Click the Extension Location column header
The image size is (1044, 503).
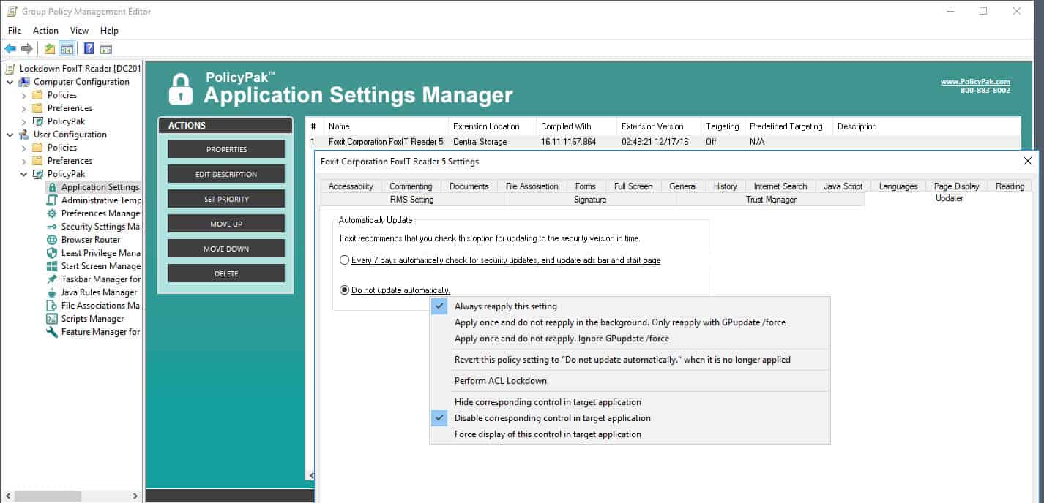coord(492,126)
